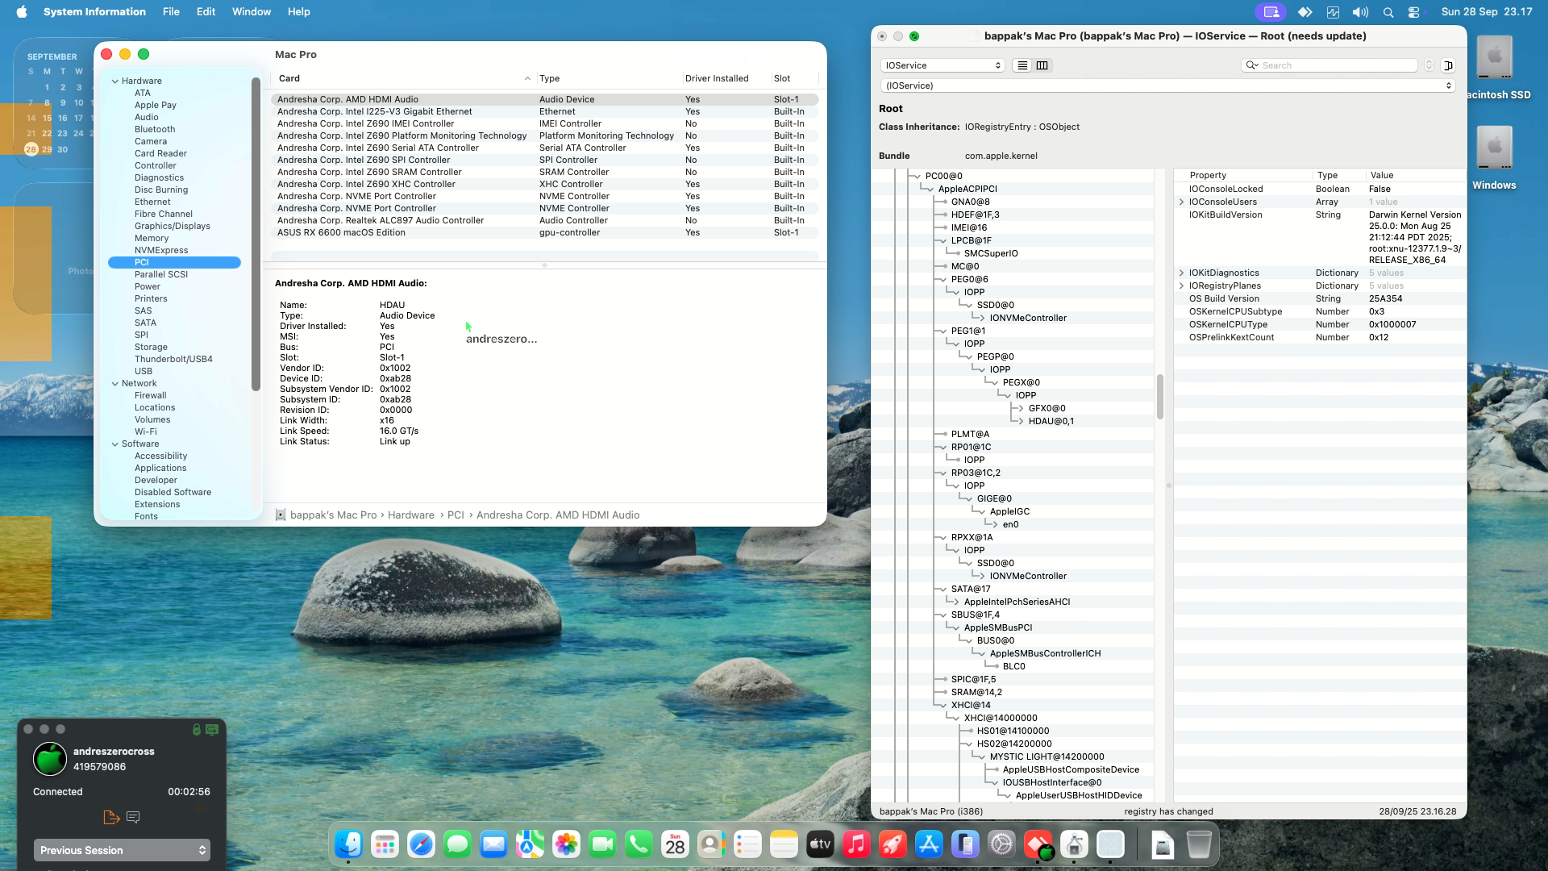Image resolution: width=1548 pixels, height=871 pixels.
Task: Click the IORegistryExplorer tree scrollbar
Action: point(1160,397)
